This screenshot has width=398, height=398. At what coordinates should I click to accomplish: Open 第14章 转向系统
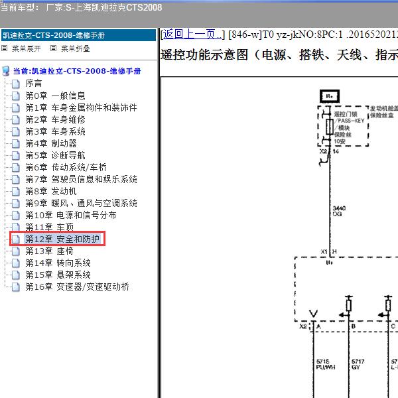[58, 263]
